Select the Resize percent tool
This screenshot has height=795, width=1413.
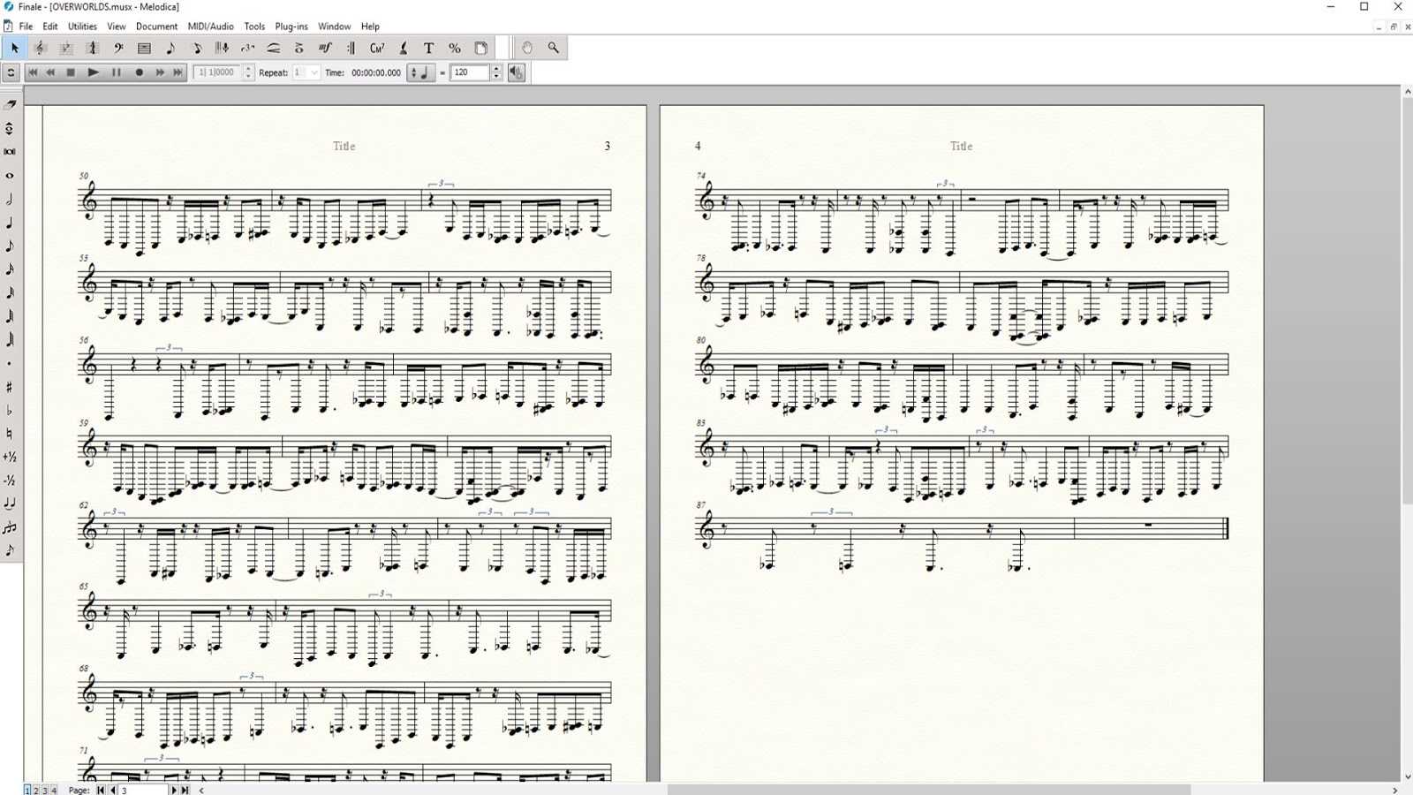455,48
